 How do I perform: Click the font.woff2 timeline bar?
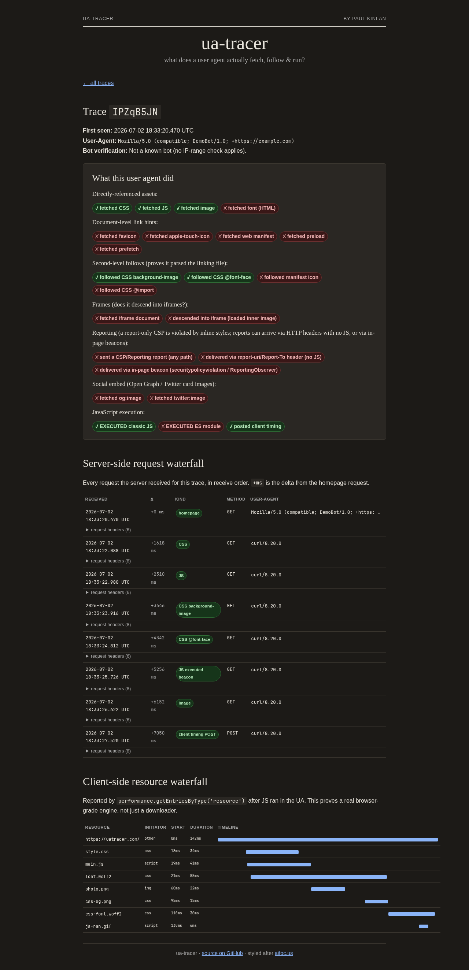[x=319, y=877]
